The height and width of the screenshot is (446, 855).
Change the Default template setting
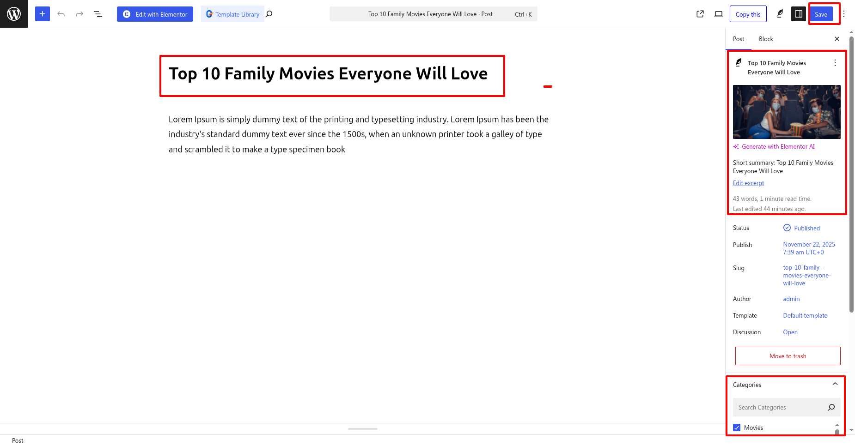coord(805,315)
